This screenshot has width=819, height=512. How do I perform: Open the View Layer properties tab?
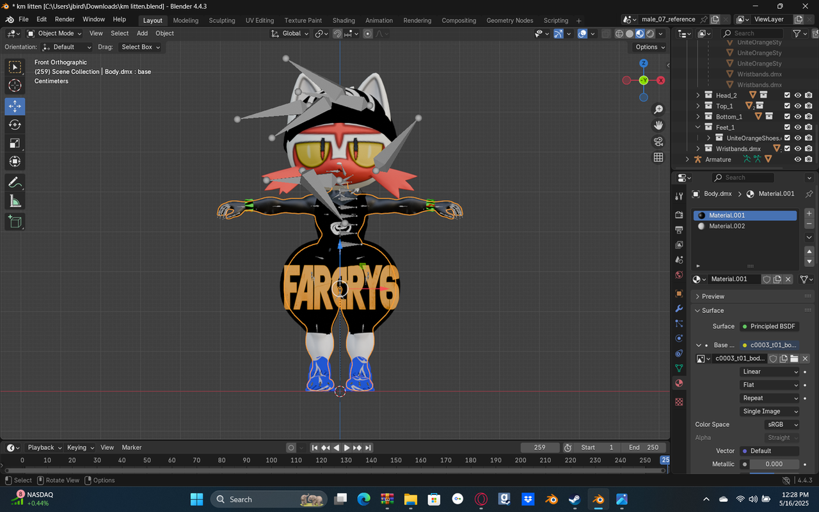679,245
